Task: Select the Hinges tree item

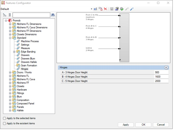Action: pyautogui.click(x=25, y=69)
